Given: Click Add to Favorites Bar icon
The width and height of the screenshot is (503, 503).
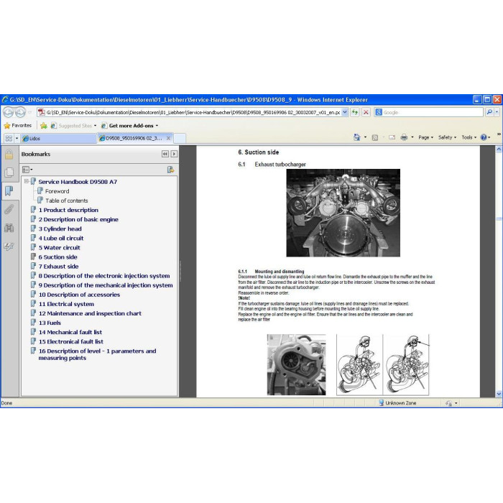Looking at the screenshot, I should click(44, 126).
